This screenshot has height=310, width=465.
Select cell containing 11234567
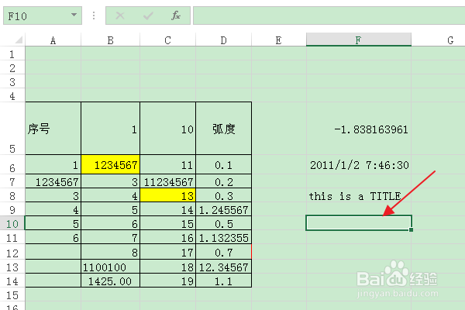[x=168, y=181]
